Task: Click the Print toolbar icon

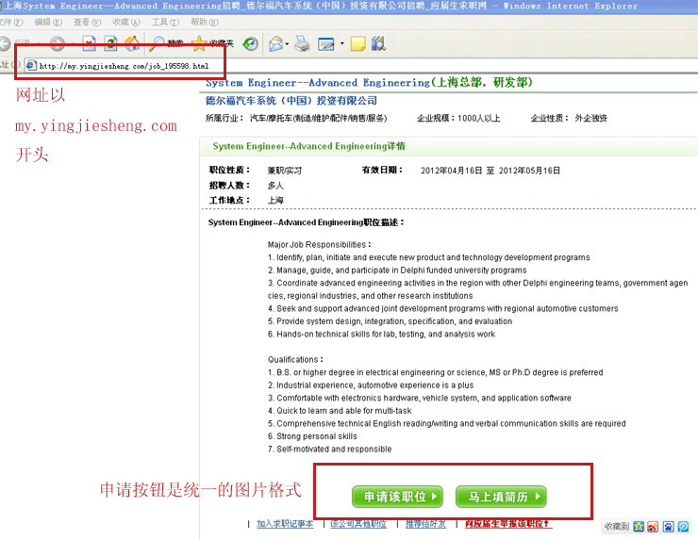Action: (x=302, y=43)
